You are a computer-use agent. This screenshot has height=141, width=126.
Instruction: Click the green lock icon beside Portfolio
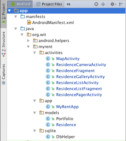(x=53, y=119)
